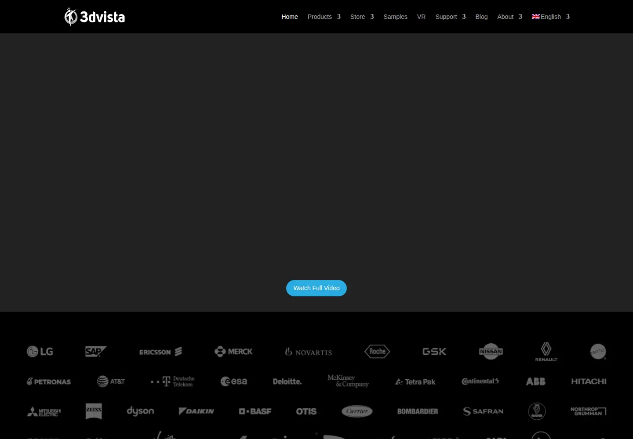Click the 3dvista logo
Viewport: 633px width, 439px height.
pyautogui.click(x=95, y=17)
